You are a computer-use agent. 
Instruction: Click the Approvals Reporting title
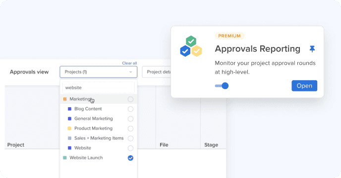click(x=258, y=49)
